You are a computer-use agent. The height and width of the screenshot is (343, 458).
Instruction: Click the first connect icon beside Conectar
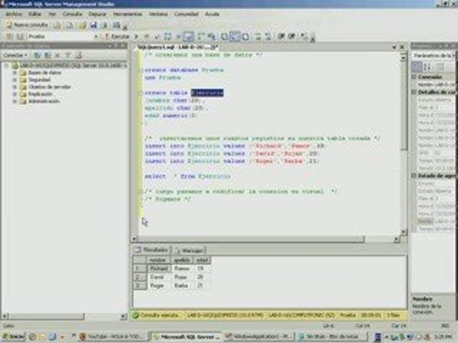pyautogui.click(x=37, y=55)
